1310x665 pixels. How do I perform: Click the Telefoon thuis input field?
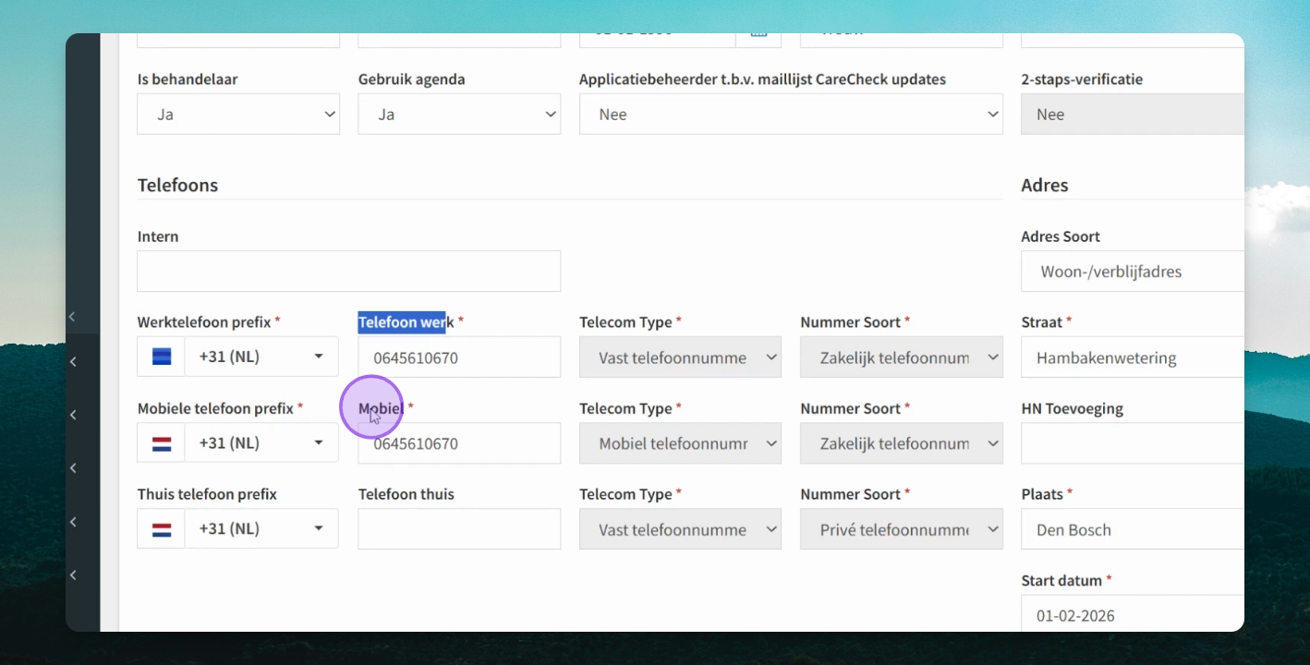coord(459,529)
